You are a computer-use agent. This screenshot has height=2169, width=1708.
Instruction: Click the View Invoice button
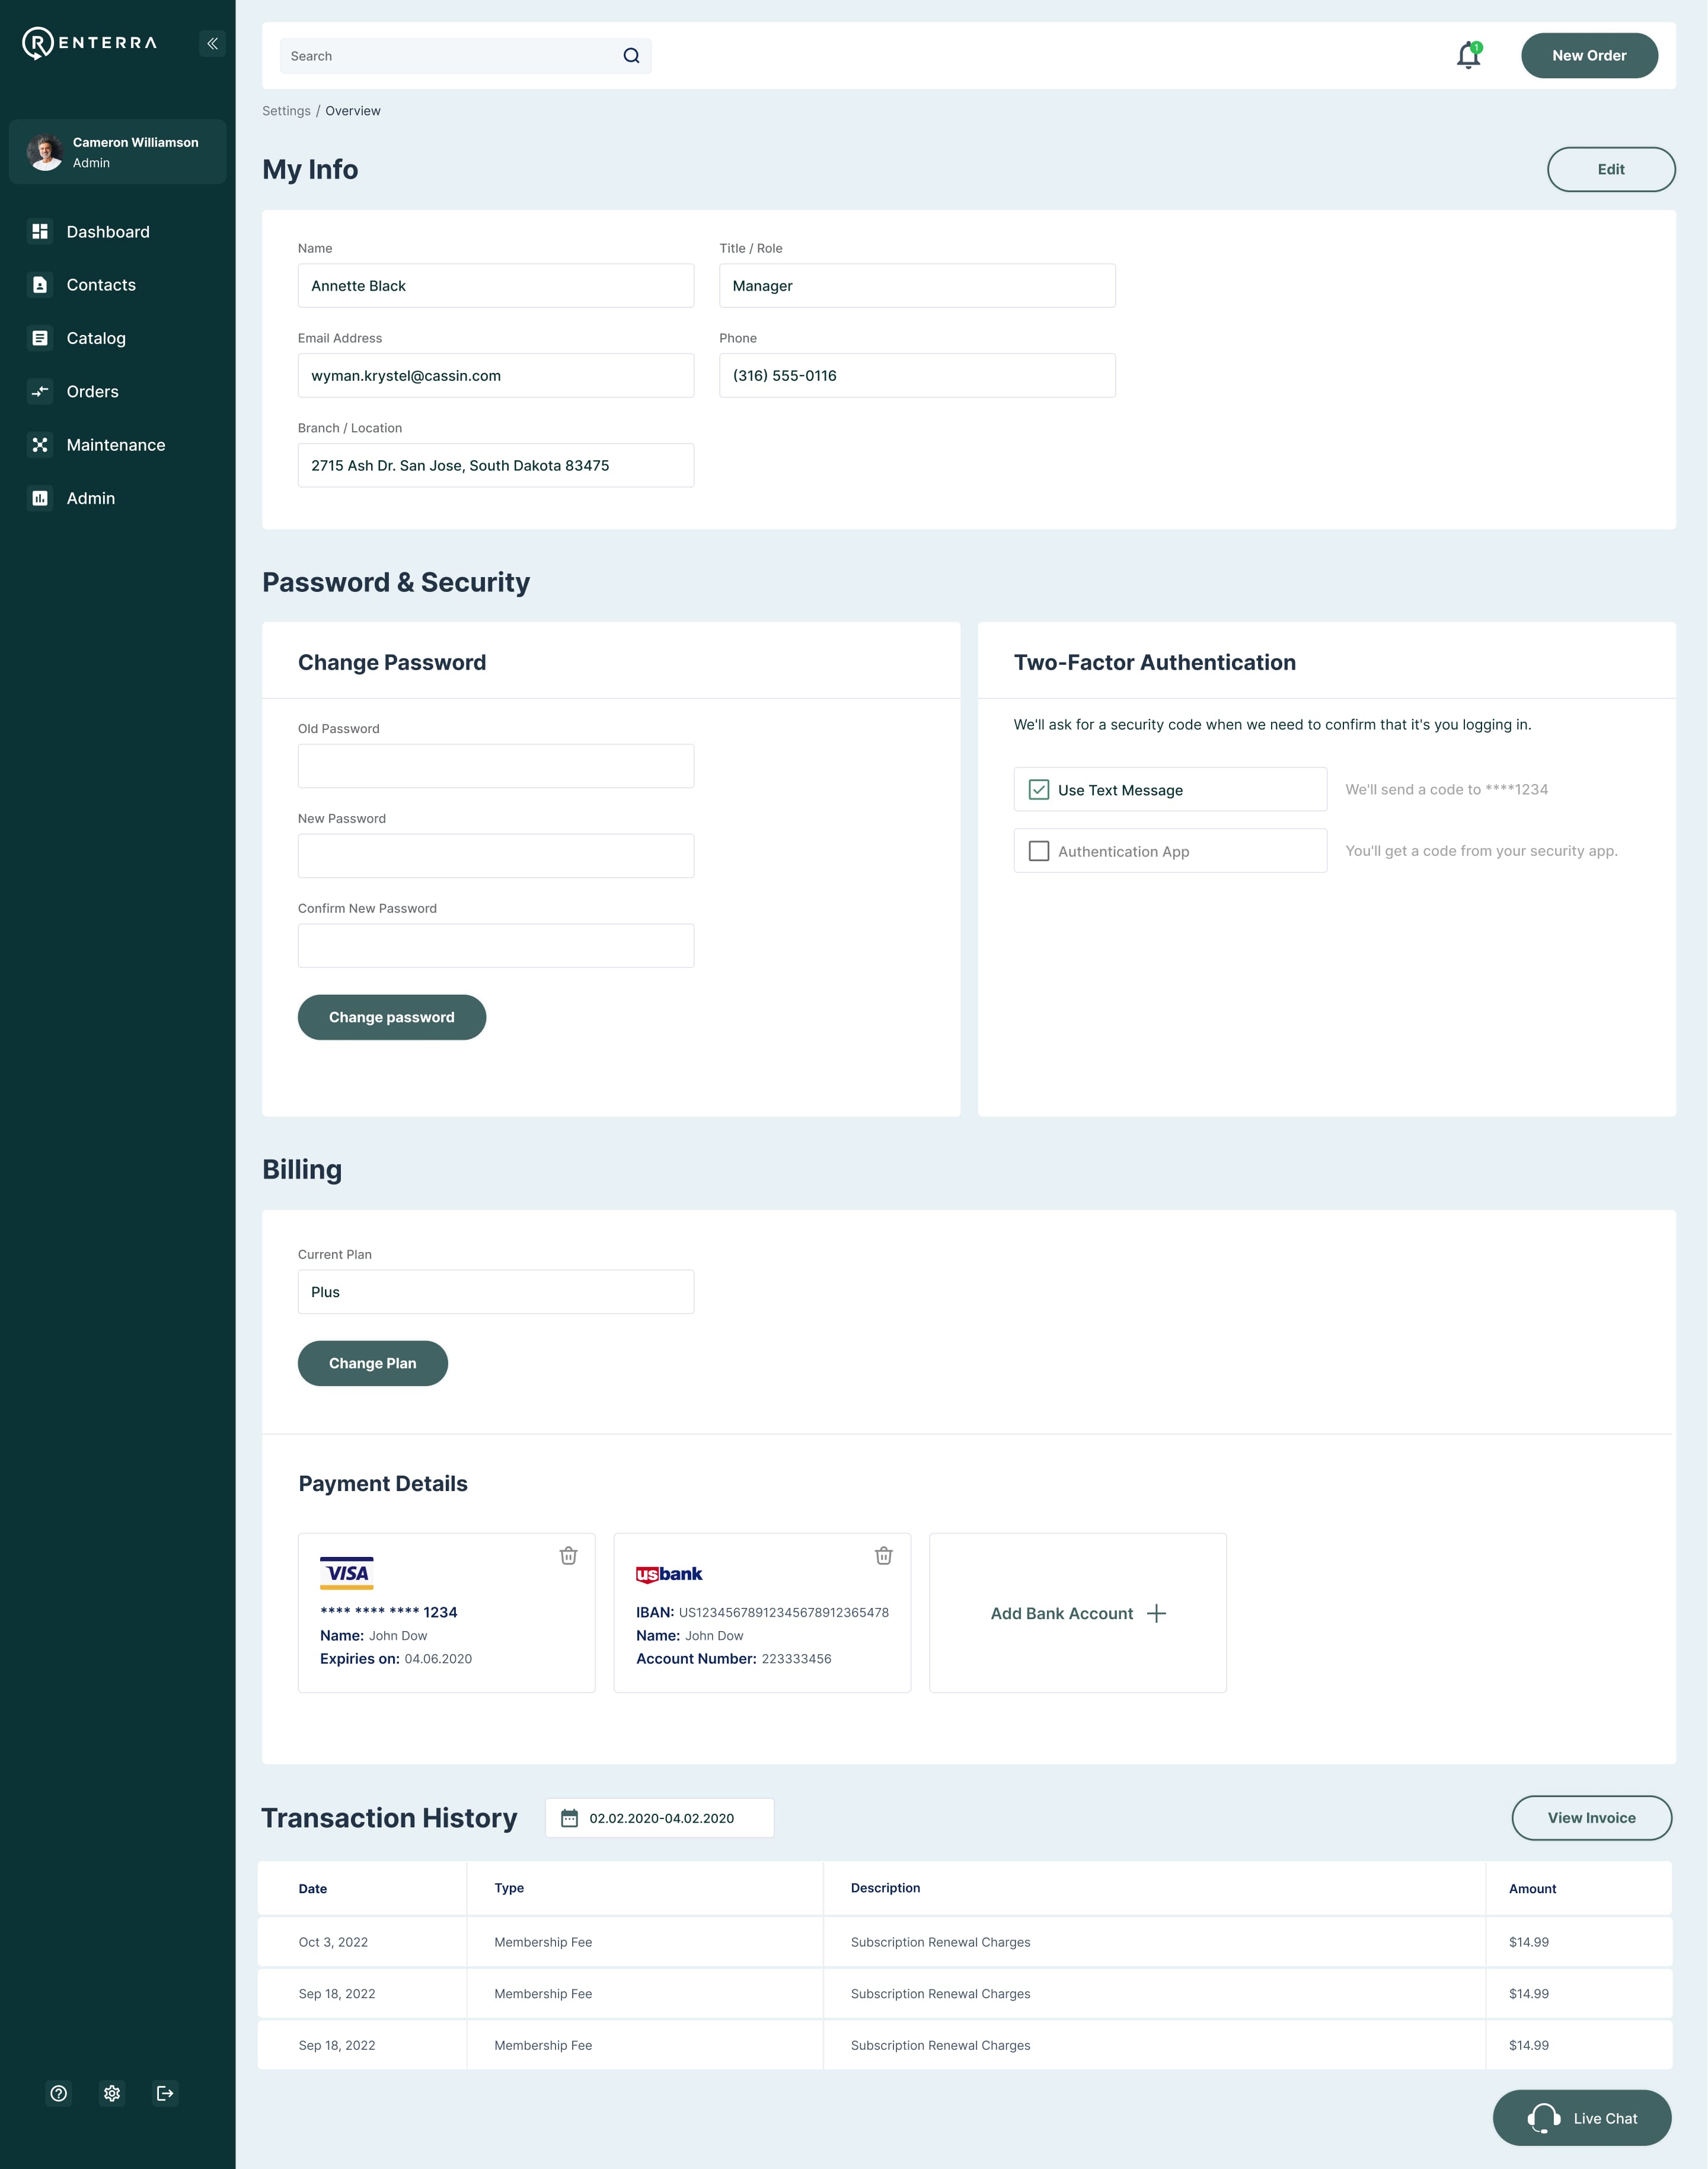click(1591, 1818)
